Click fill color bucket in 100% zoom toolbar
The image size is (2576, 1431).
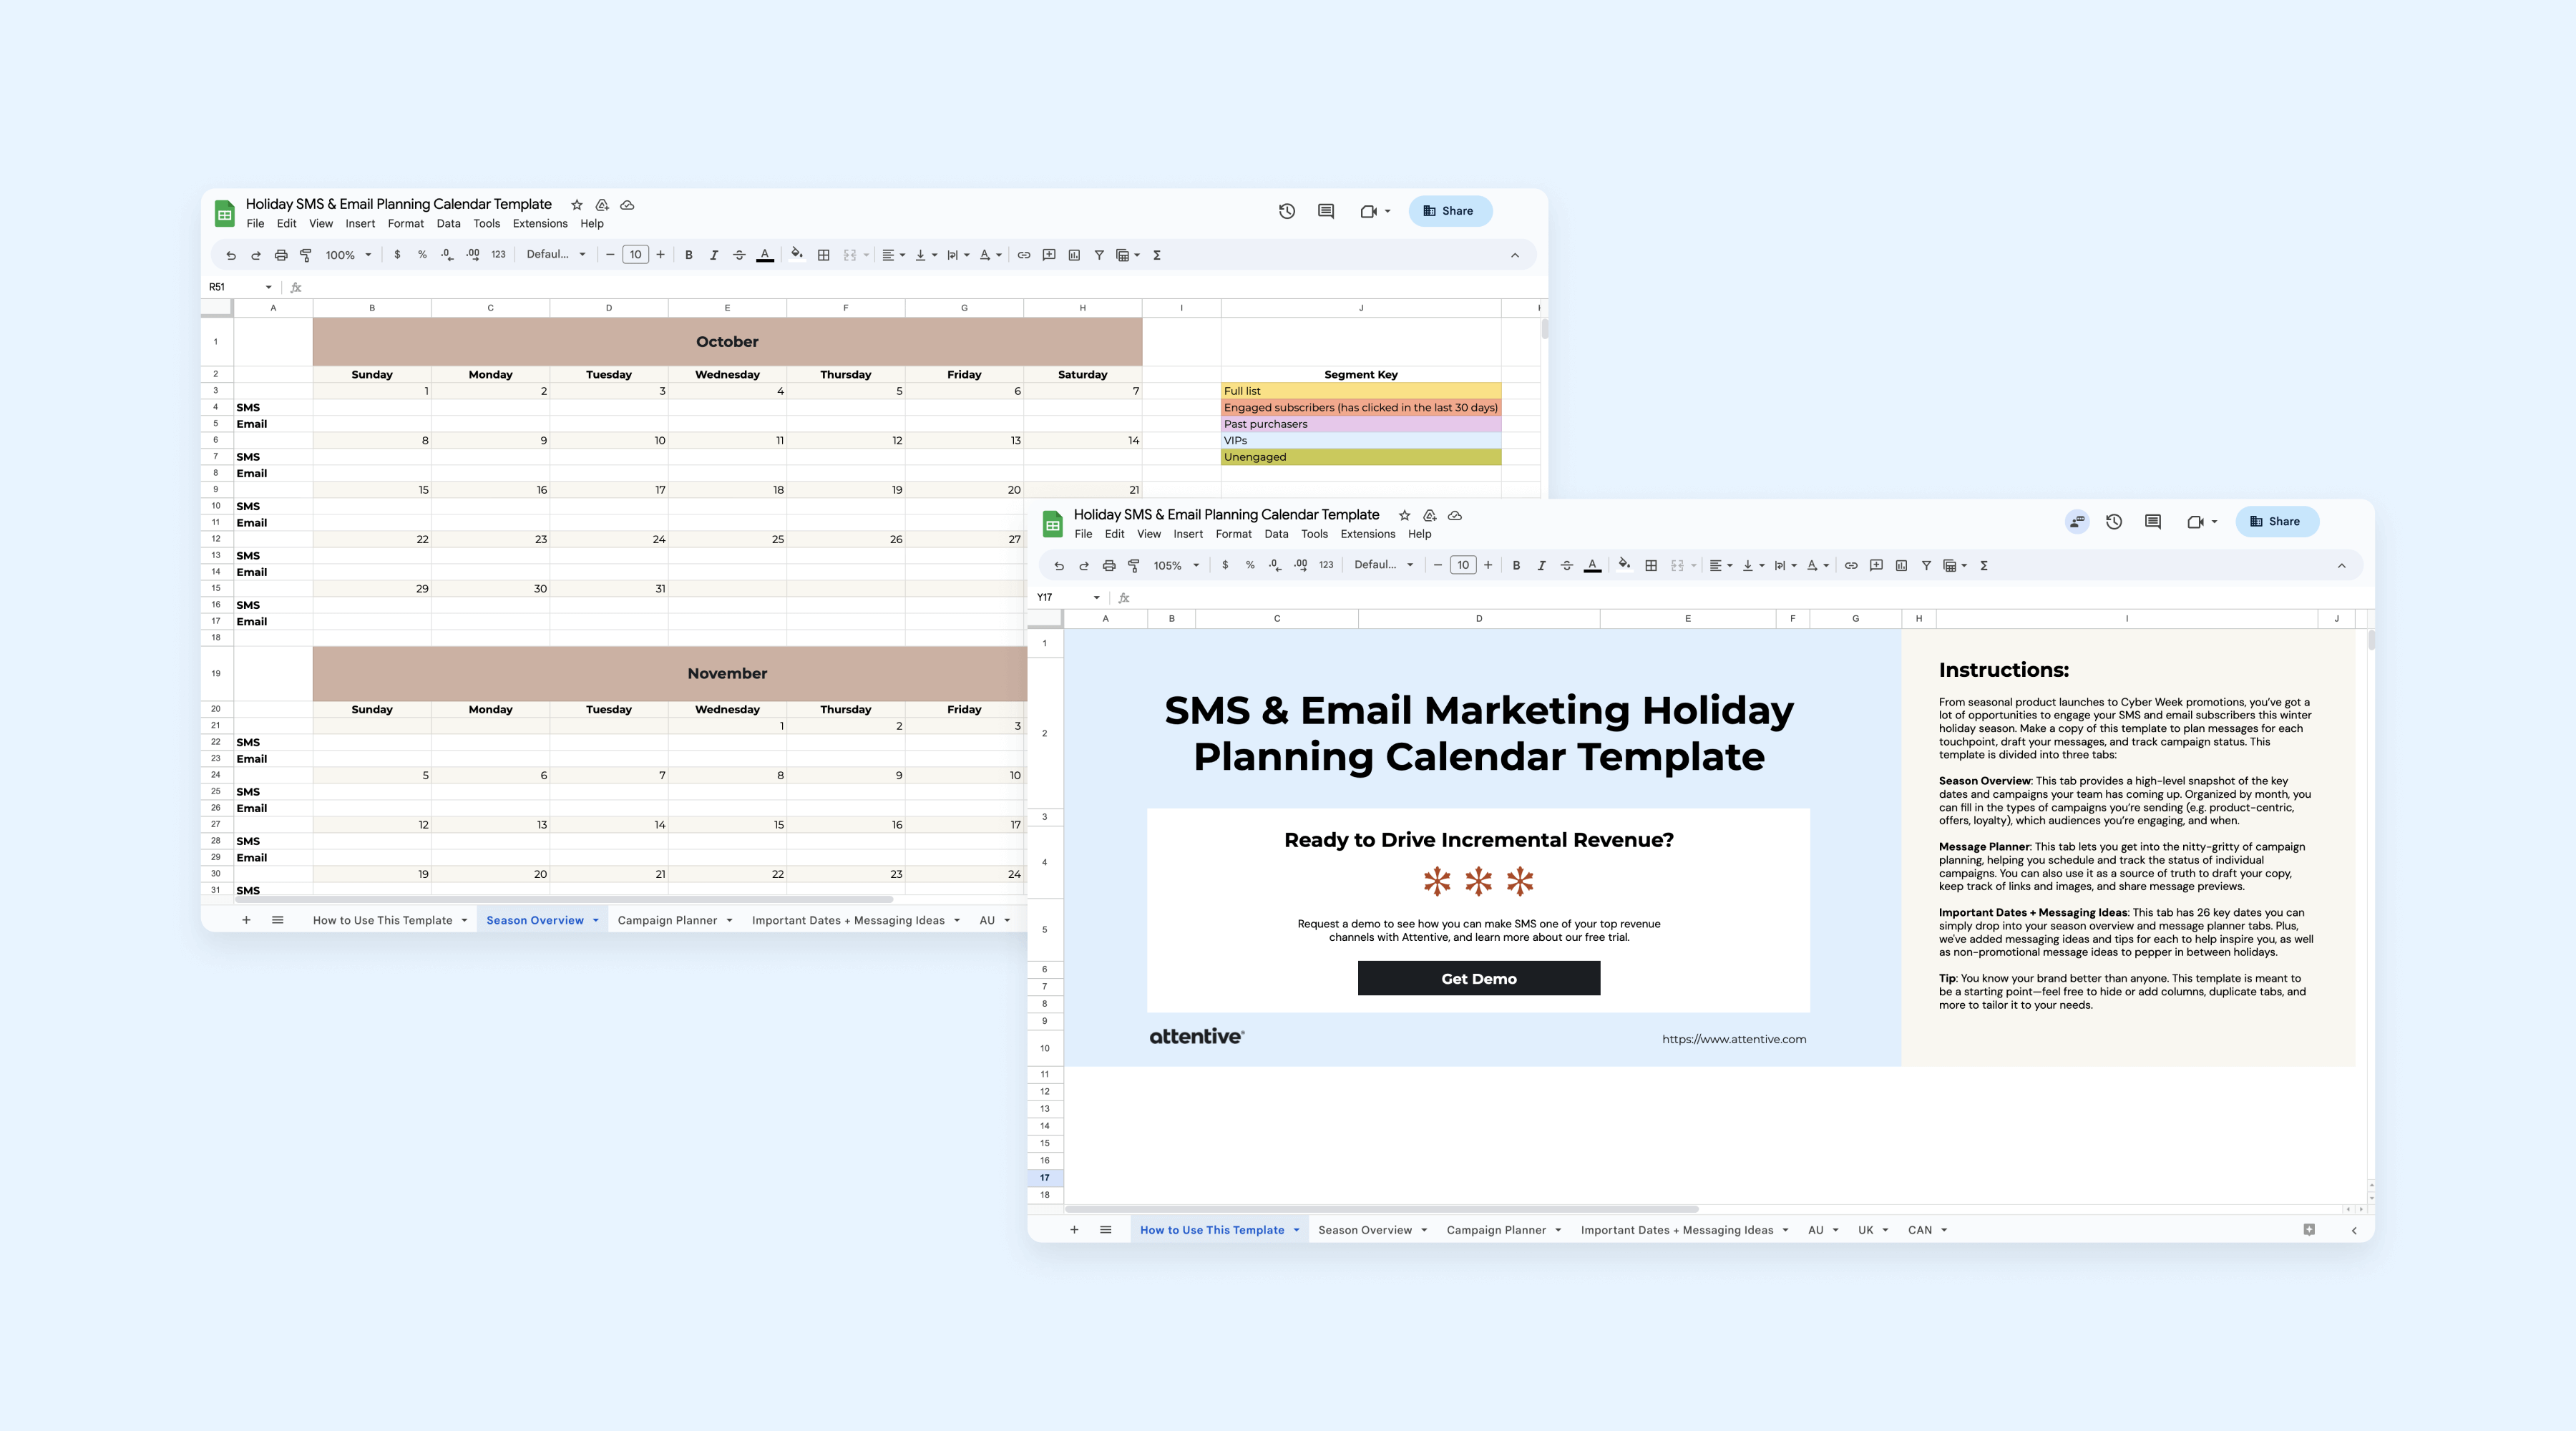tap(797, 255)
